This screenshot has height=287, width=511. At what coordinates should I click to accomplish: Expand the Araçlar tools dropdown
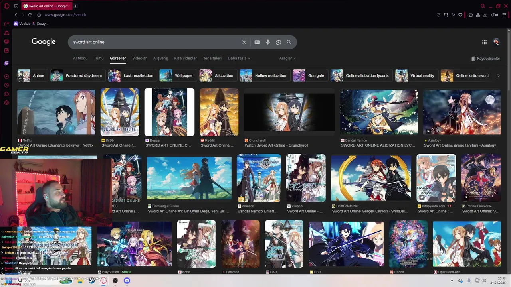pos(287,58)
